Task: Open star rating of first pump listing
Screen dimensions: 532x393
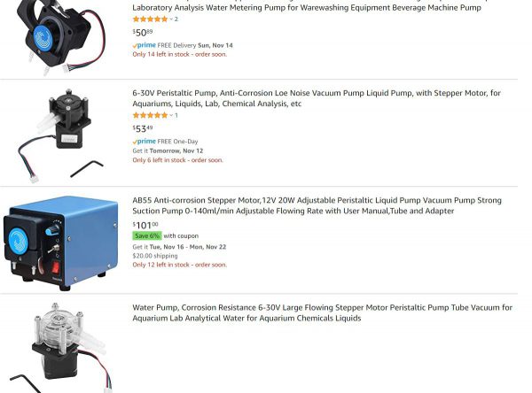Action: pos(150,19)
